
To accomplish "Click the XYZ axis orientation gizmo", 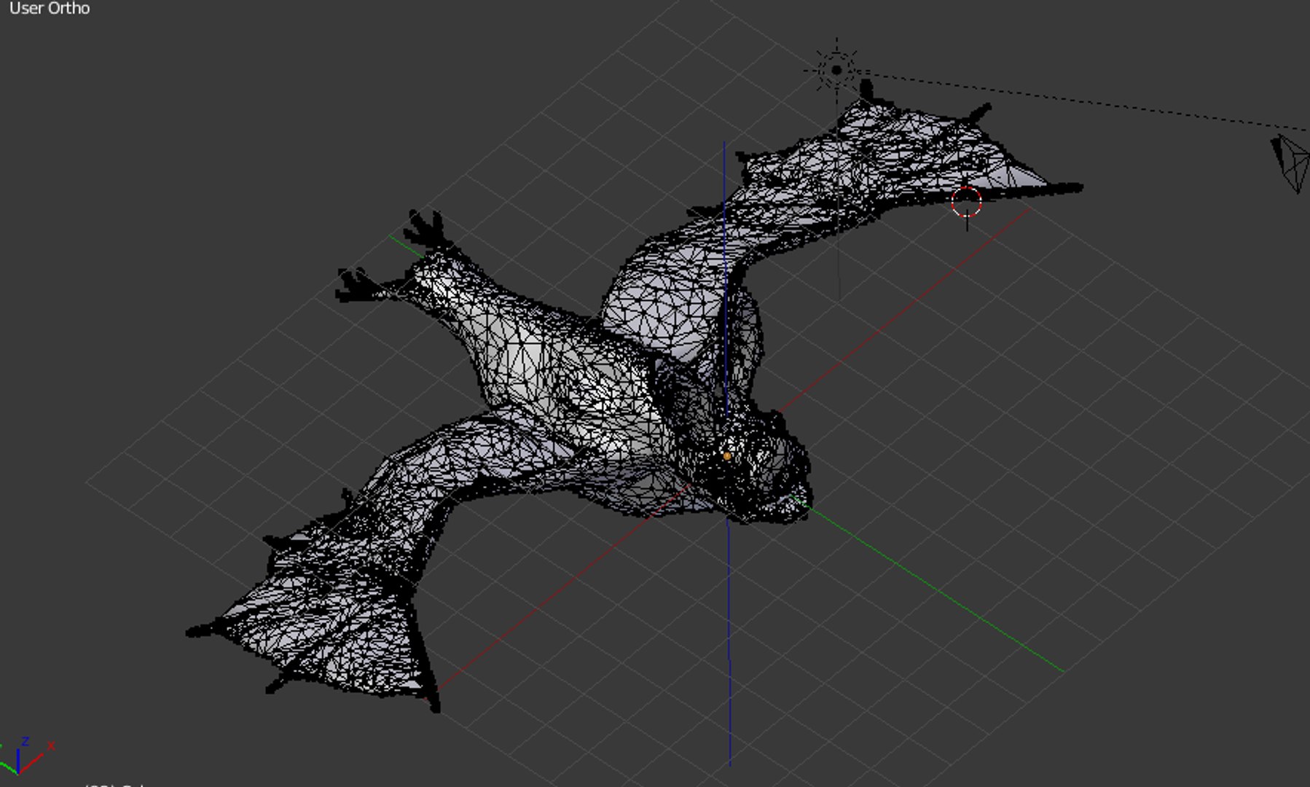I will click(26, 756).
